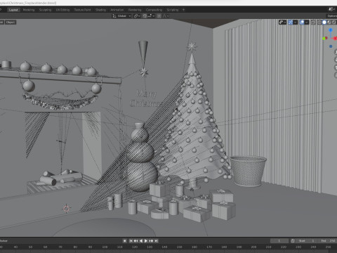The image size is (337, 253).
Task: Switch perspective/orthographic view button
Action: click(336, 75)
